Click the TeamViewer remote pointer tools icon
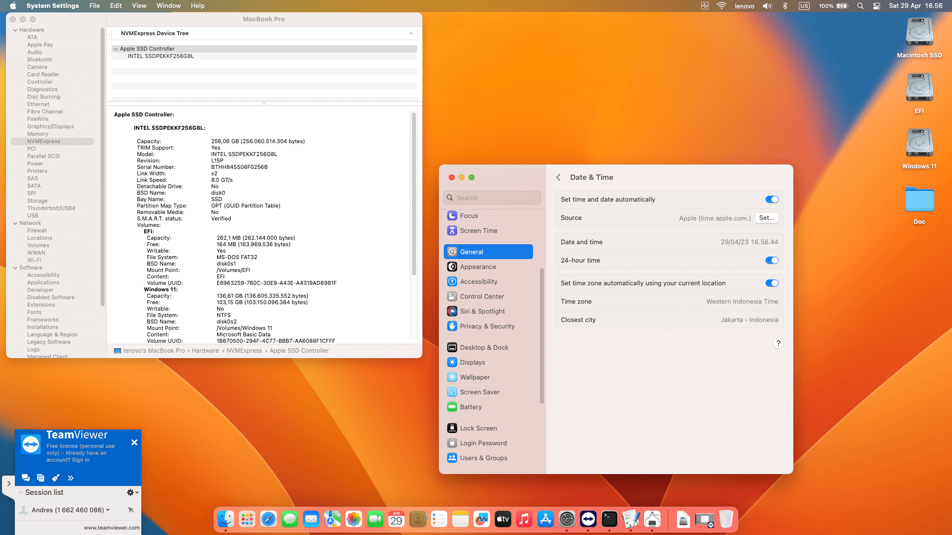 coord(56,478)
